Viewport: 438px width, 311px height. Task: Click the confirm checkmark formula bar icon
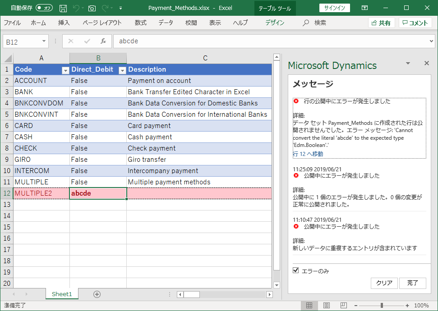[x=87, y=41]
